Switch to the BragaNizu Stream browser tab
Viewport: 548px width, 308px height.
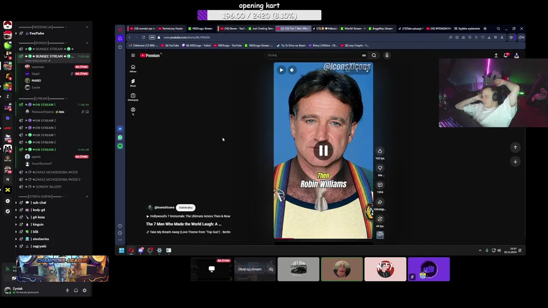(380, 29)
